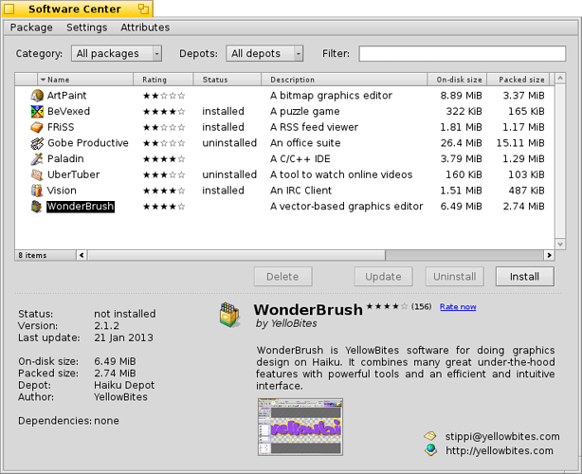Click the WonderBrush header star rating
Image resolution: width=582 pixels, height=474 pixels.
pos(387,306)
